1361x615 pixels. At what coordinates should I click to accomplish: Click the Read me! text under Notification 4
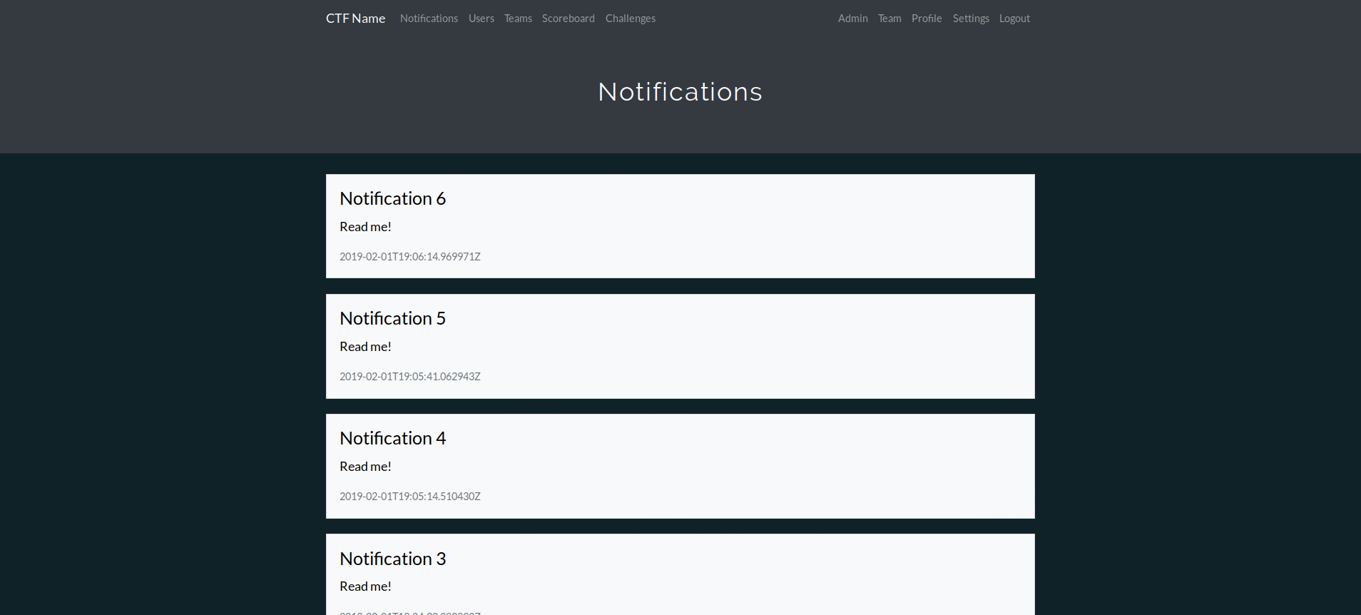[365, 467]
